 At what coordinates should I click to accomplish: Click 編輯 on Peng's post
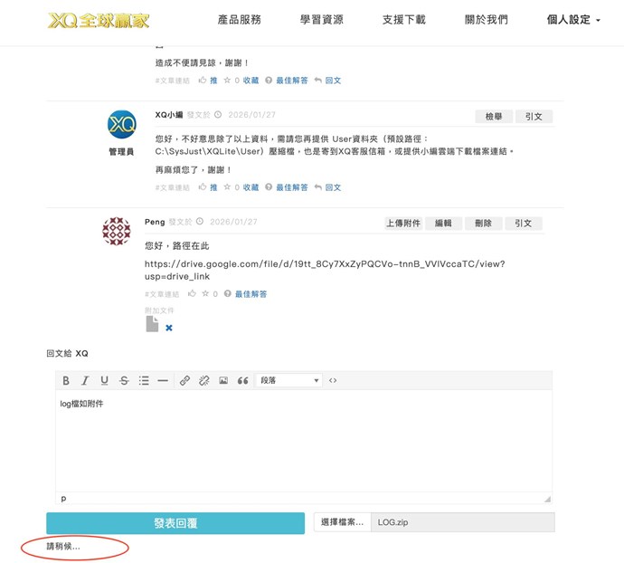point(443,224)
